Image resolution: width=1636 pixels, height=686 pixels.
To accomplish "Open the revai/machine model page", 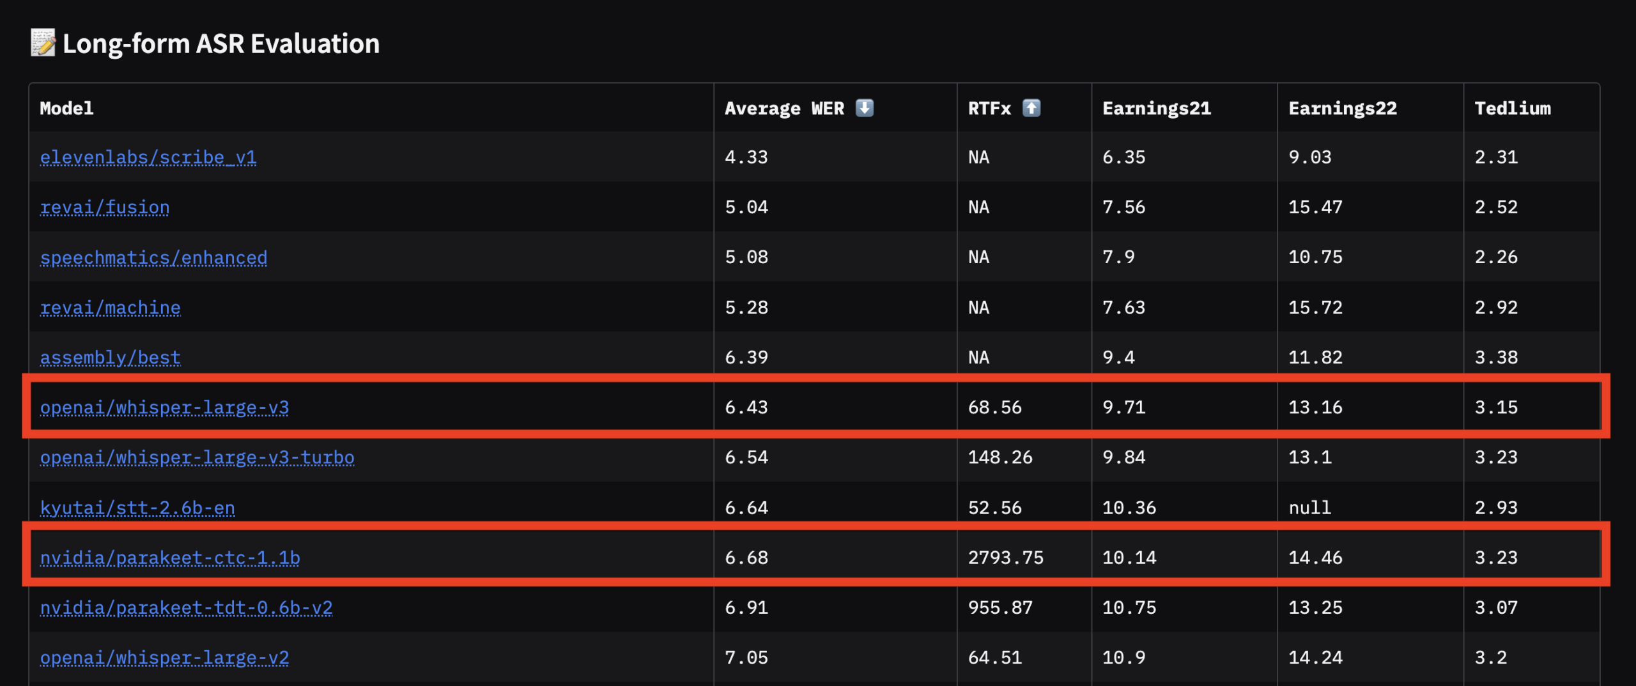I will 110,307.
